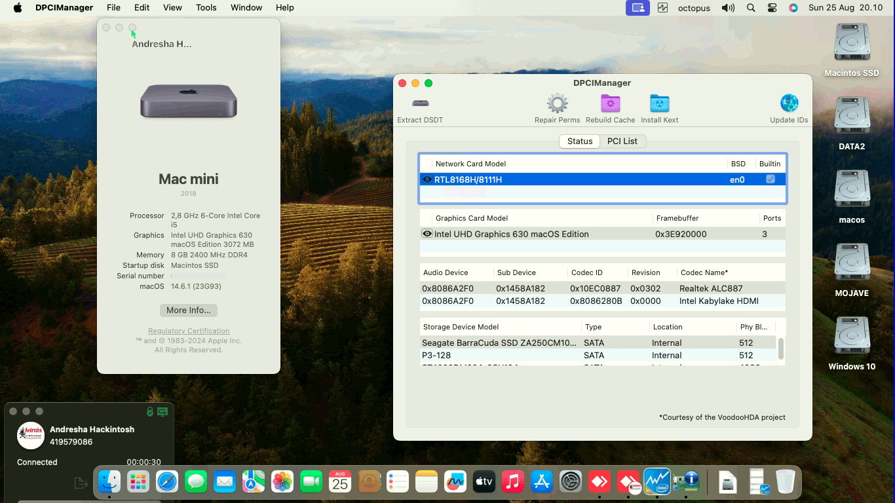
Task: Open Finder from the Dock
Action: pyautogui.click(x=109, y=482)
